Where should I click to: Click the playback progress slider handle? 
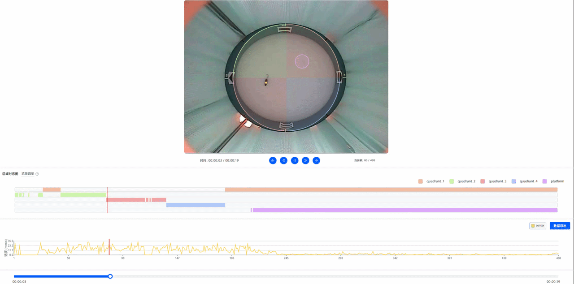pos(110,276)
